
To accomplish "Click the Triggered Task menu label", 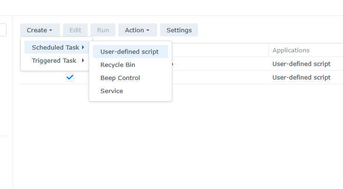I will (54, 60).
